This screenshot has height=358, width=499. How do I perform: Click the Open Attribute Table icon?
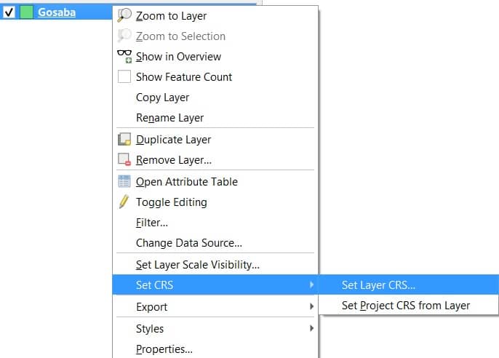point(124,181)
